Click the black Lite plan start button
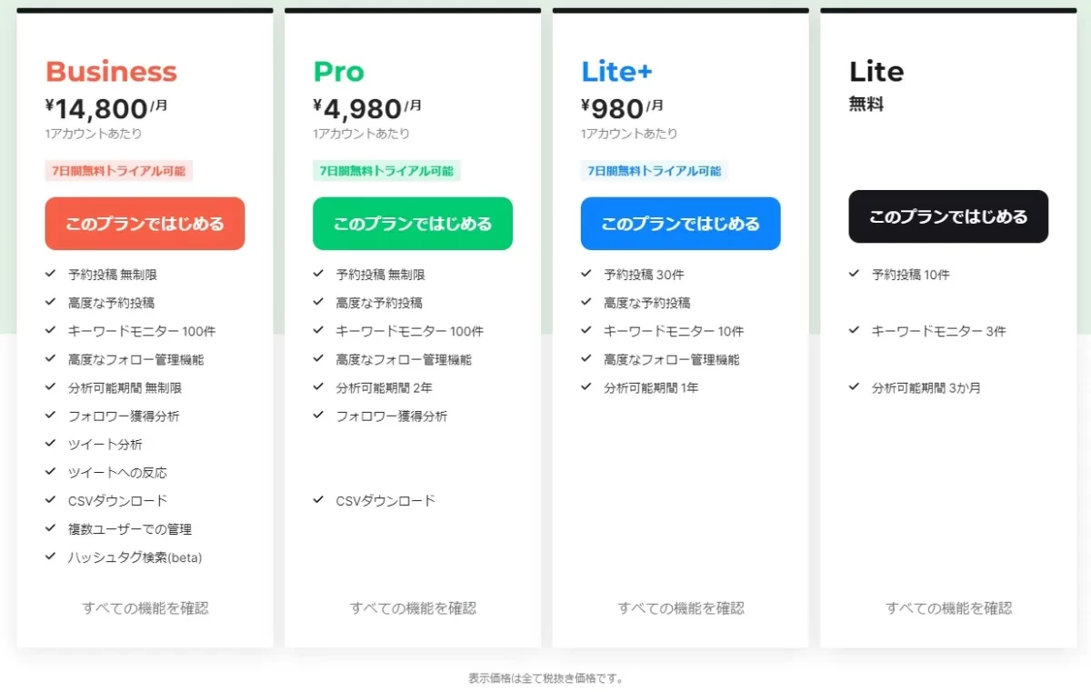Screen dimensions: 1091x692 tap(948, 216)
